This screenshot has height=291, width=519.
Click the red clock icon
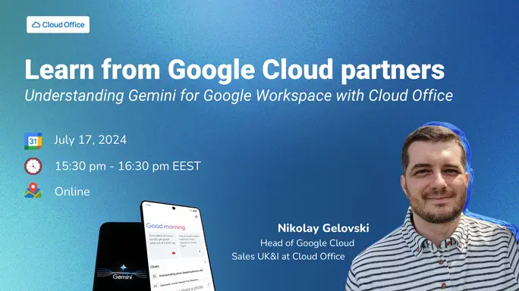pos(33,166)
